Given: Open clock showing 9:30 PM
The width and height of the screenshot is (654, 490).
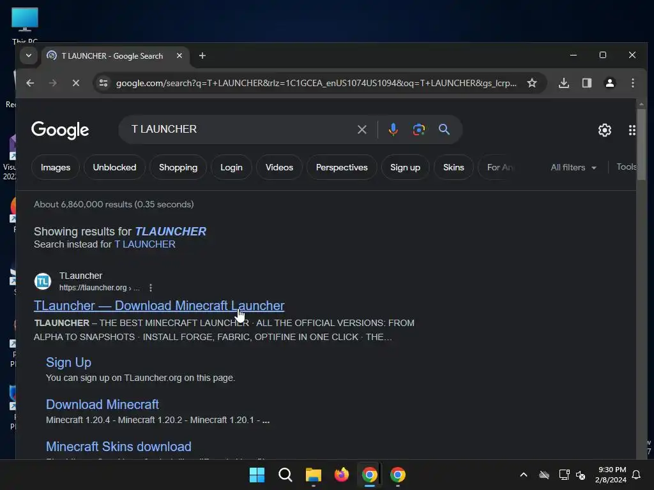Looking at the screenshot, I should pos(611,475).
